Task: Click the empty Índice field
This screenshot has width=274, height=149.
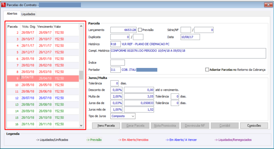Action: point(118,63)
